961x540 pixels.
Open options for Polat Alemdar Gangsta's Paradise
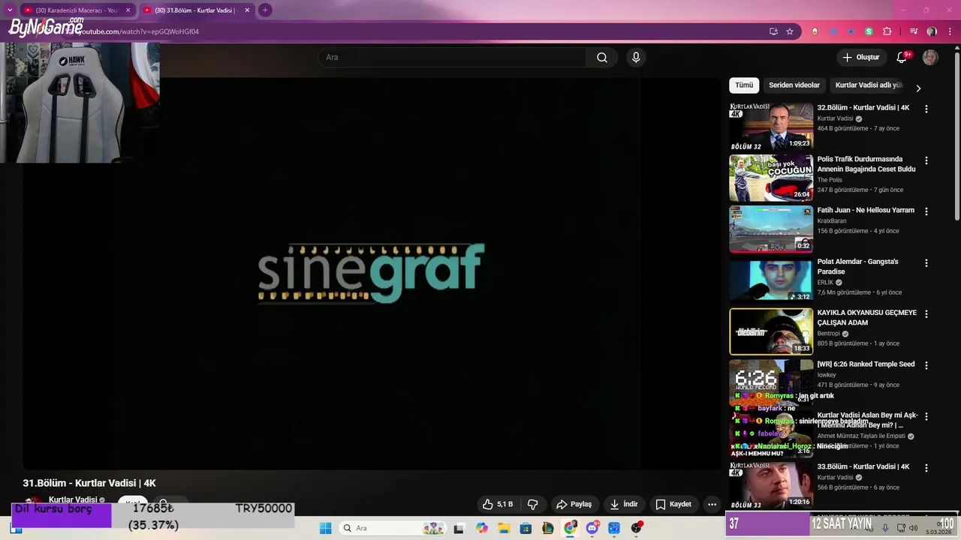tap(926, 263)
